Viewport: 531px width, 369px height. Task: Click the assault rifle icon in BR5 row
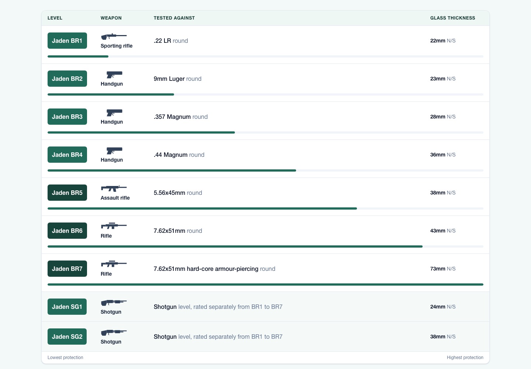114,189
